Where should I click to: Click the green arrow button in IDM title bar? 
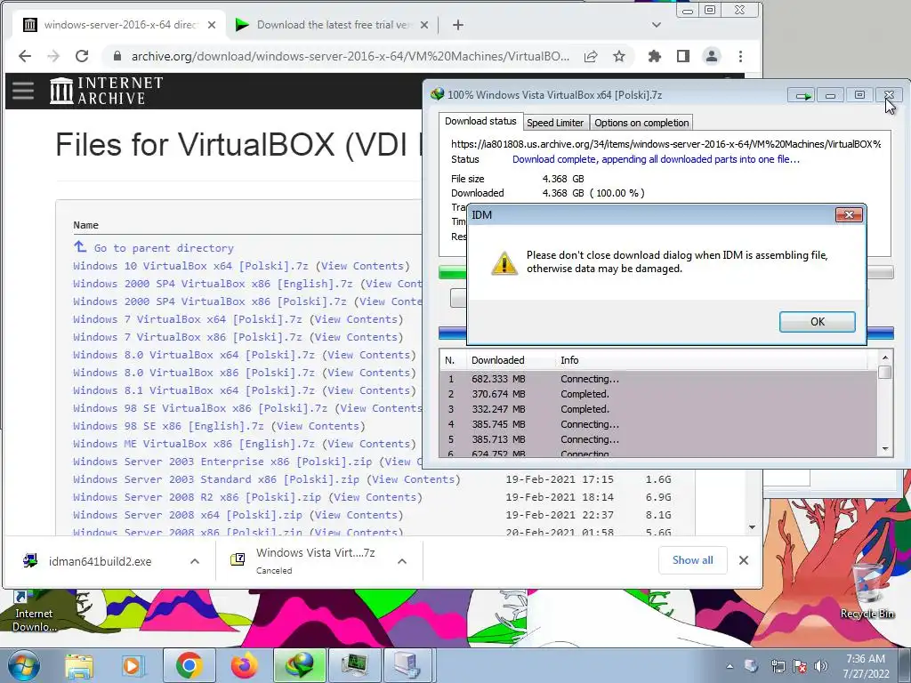tap(802, 95)
